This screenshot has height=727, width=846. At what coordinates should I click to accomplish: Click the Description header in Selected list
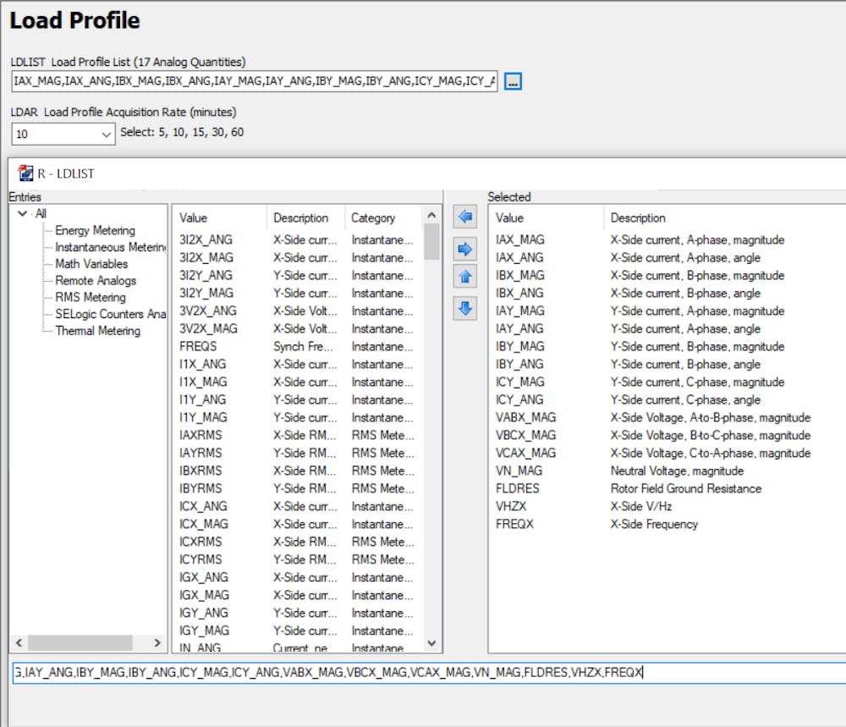tap(638, 218)
